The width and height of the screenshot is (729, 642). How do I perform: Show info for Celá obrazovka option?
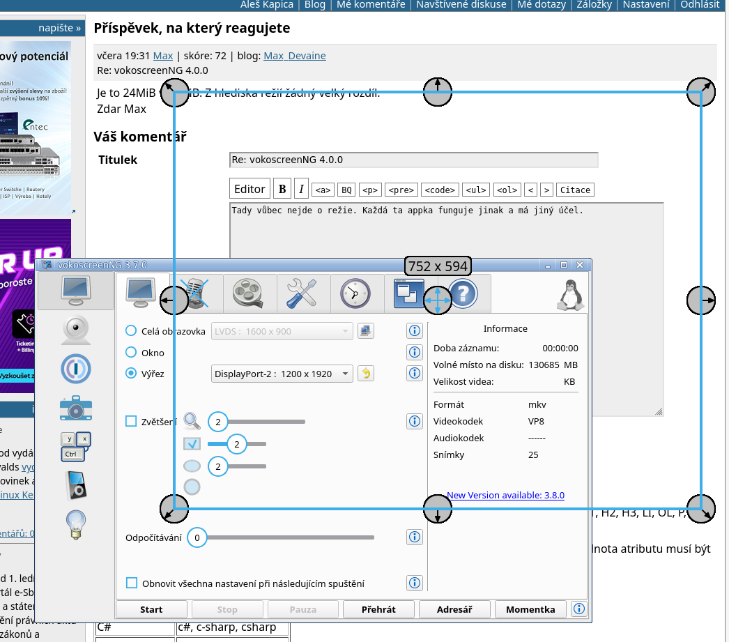coord(414,330)
